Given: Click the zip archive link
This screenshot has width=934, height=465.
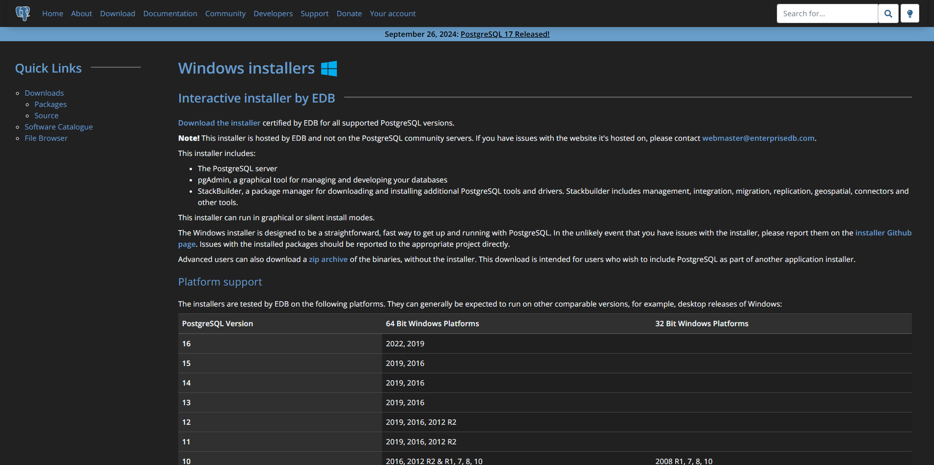Looking at the screenshot, I should tap(328, 259).
